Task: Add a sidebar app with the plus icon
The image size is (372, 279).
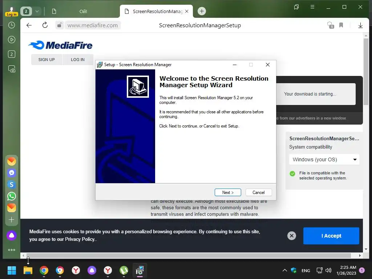Action: coord(11,220)
